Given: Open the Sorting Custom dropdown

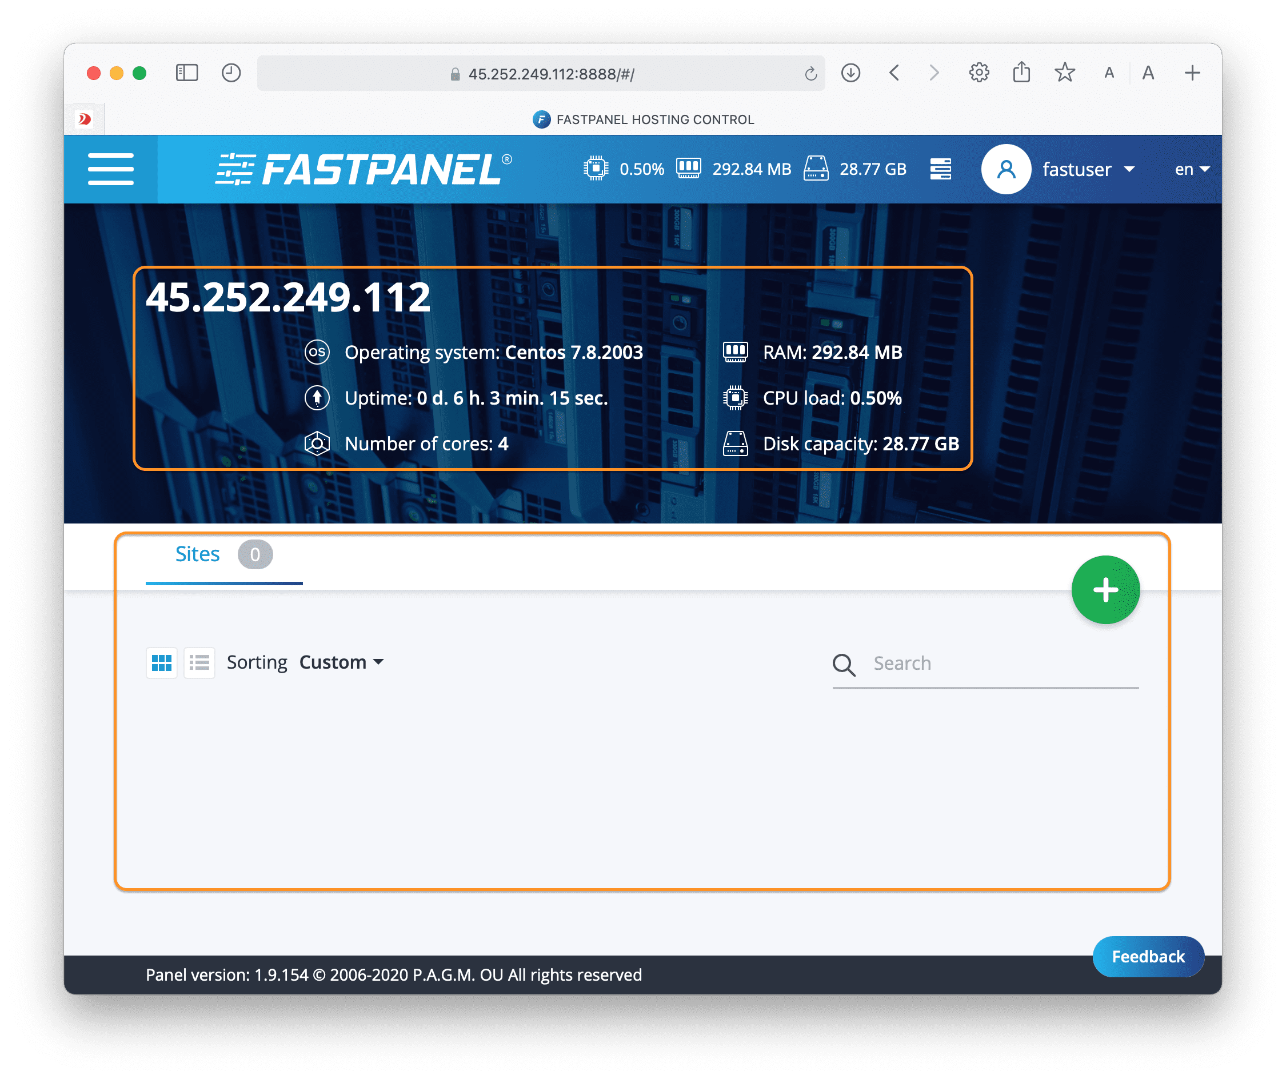Looking at the screenshot, I should [x=341, y=662].
